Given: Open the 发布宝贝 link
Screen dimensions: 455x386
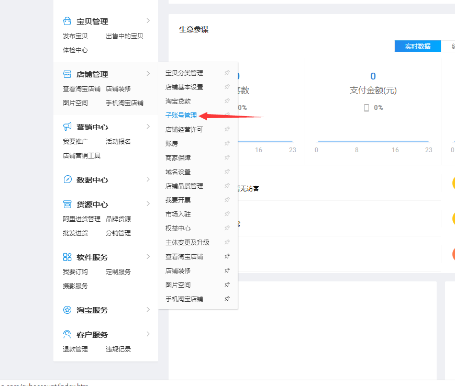Looking at the screenshot, I should click(x=75, y=36).
